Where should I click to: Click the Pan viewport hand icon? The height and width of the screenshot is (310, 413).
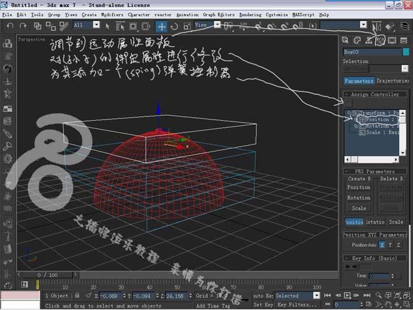click(x=388, y=304)
